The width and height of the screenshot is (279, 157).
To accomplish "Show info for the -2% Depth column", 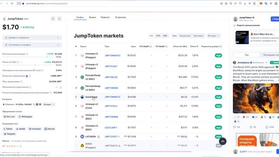I will coord(167,47).
